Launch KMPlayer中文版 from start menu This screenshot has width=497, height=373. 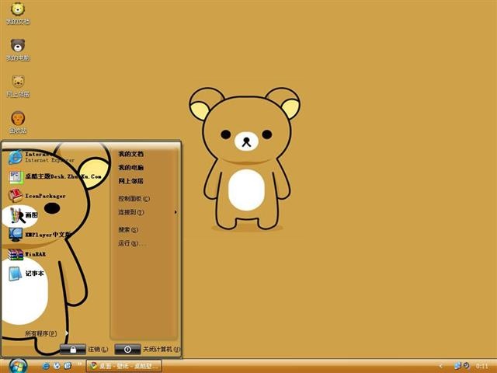point(40,235)
